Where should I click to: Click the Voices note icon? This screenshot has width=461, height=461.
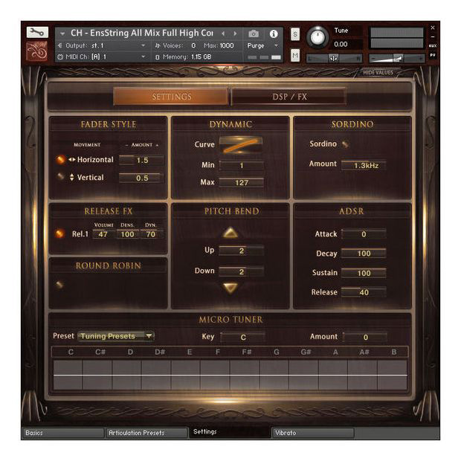coord(158,45)
